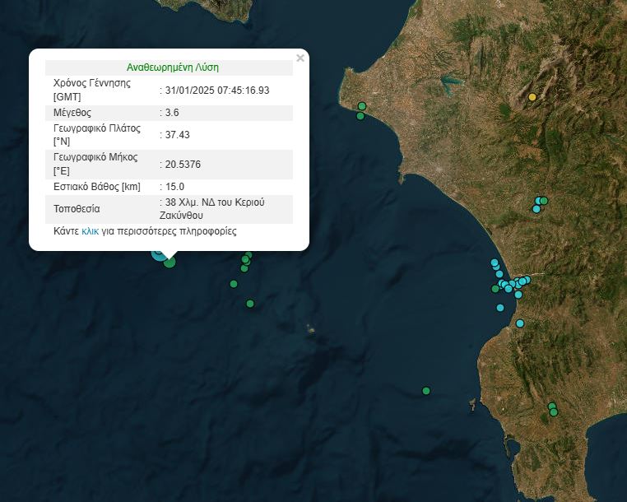Image resolution: width=627 pixels, height=502 pixels.
Task: Select the southernmost cyan marker on the east coast
Action: tap(520, 323)
